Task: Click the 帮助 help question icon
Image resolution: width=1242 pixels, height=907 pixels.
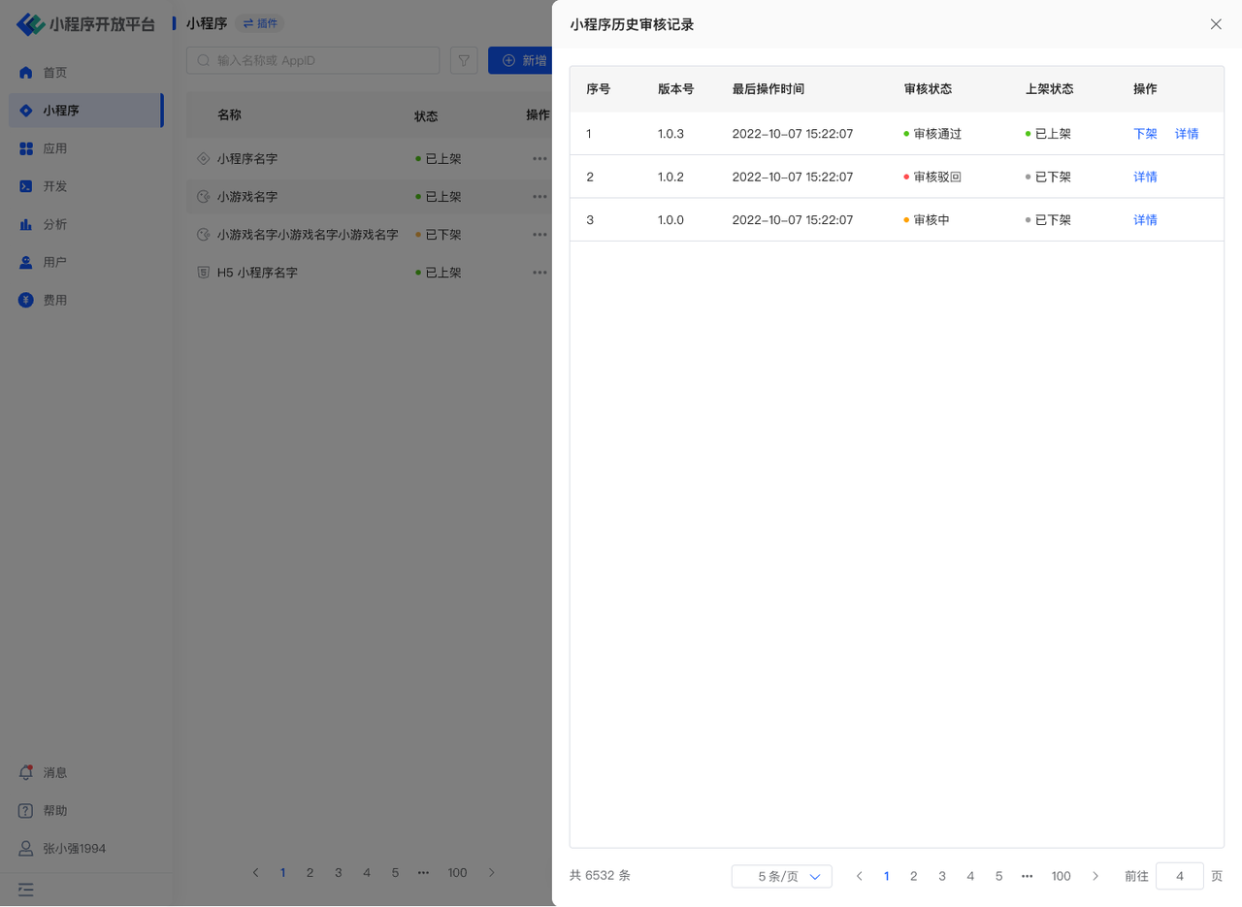Action: (26, 810)
